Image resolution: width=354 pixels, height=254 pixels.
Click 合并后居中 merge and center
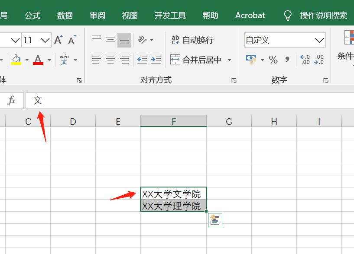[x=196, y=60]
